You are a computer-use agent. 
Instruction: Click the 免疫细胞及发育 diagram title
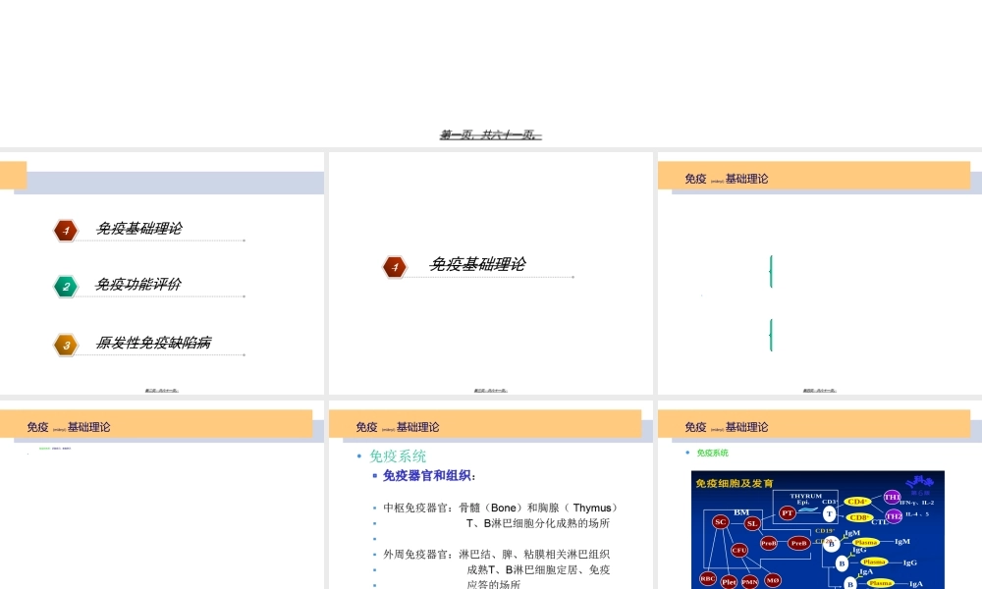736,481
